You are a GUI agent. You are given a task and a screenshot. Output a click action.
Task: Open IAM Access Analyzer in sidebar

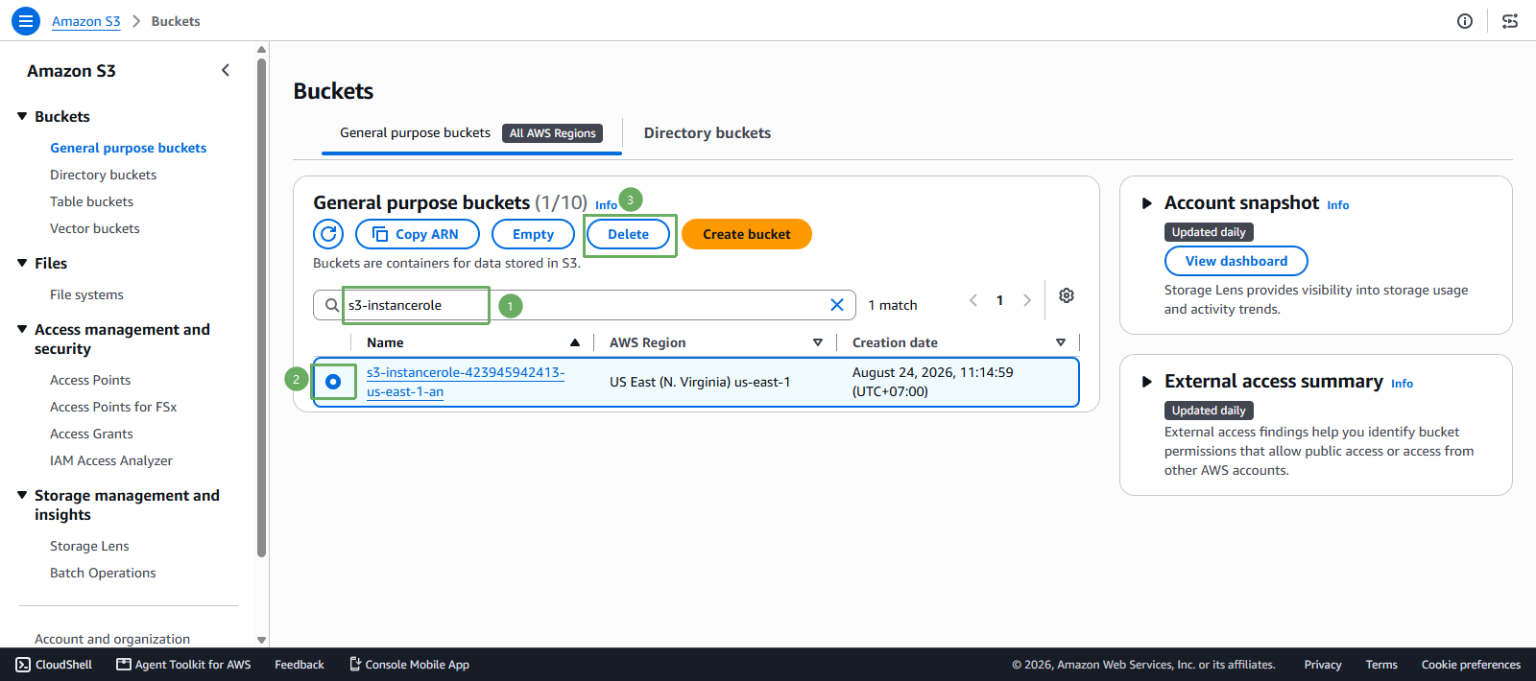(111, 460)
